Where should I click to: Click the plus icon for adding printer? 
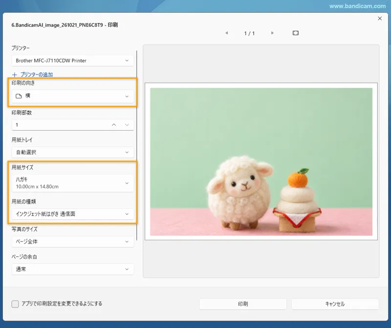point(15,75)
